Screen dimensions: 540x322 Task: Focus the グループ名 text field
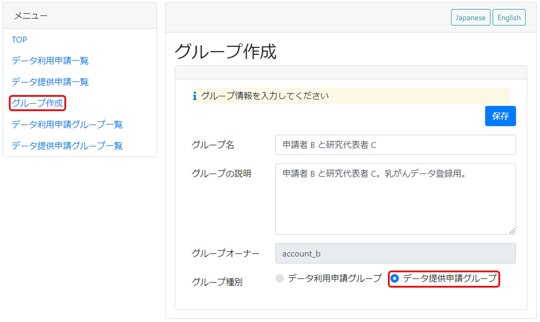pyautogui.click(x=395, y=145)
